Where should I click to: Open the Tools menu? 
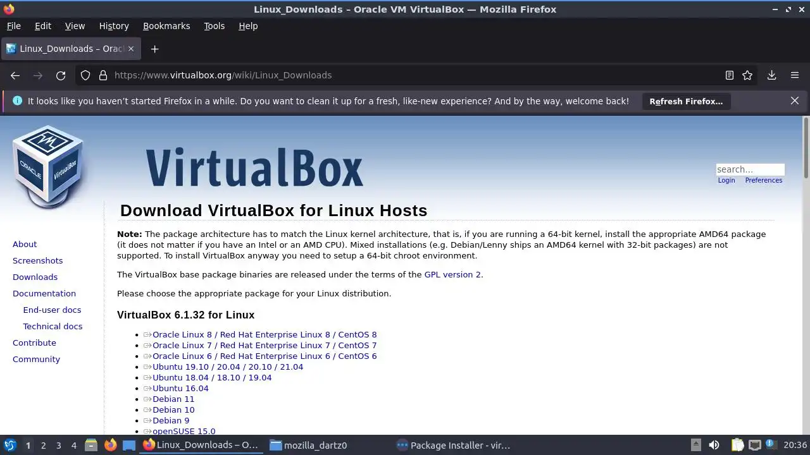[x=214, y=26]
